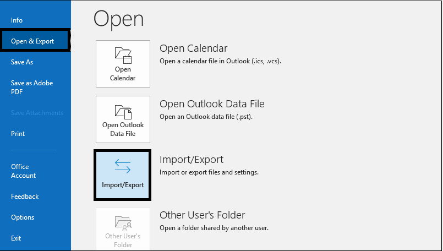
Task: Click the "Import or export files and settings" description
Action: point(209,172)
